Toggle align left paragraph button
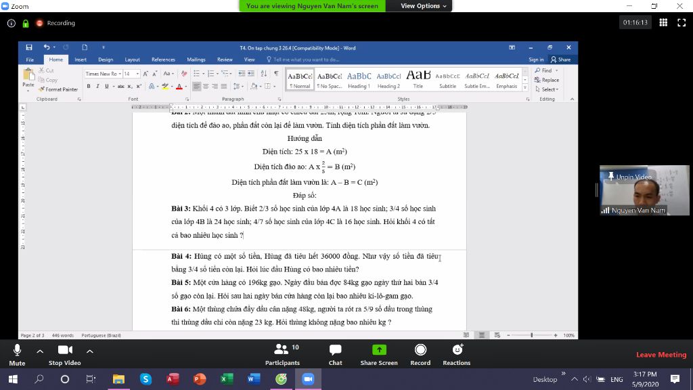The height and width of the screenshot is (390, 693). pyautogui.click(x=197, y=86)
